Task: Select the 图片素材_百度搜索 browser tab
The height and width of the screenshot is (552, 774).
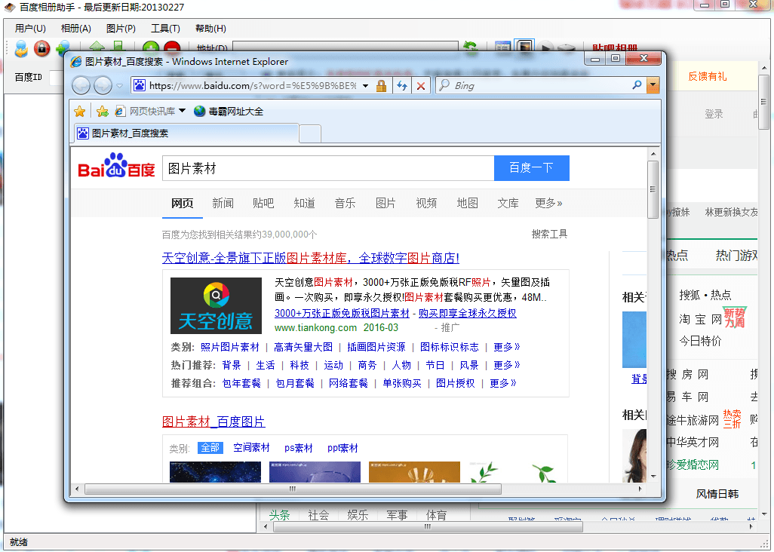Action: coord(186,133)
